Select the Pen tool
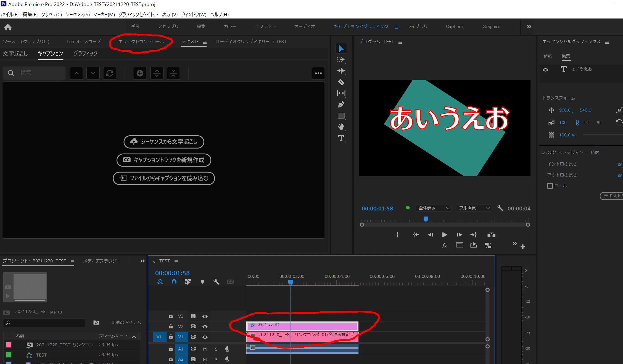 (341, 105)
